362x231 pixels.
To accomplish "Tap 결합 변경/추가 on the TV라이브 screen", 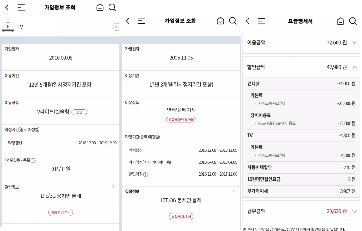I will [x=60, y=212].
